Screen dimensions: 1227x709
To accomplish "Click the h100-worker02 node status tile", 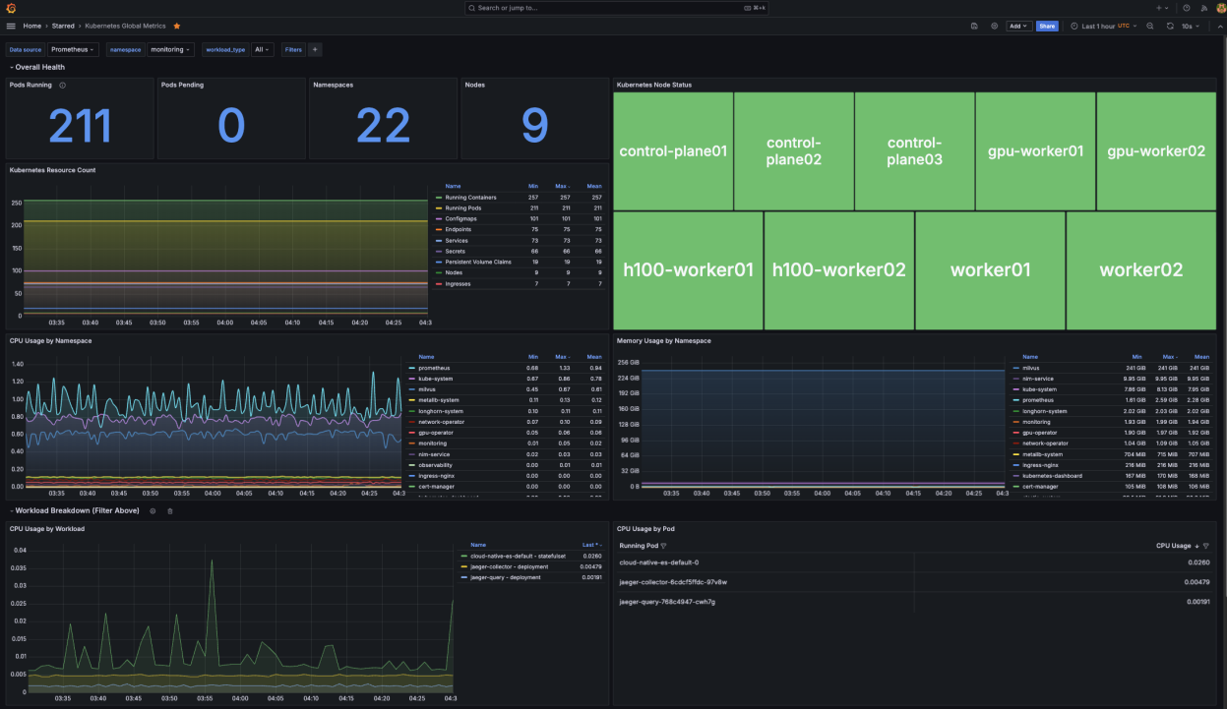I will 839,270.
